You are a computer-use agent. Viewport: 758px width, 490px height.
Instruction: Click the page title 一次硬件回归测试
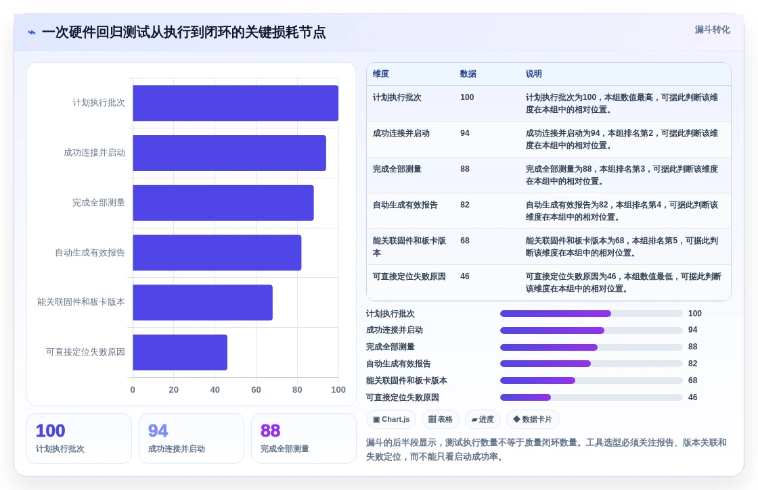pos(183,32)
